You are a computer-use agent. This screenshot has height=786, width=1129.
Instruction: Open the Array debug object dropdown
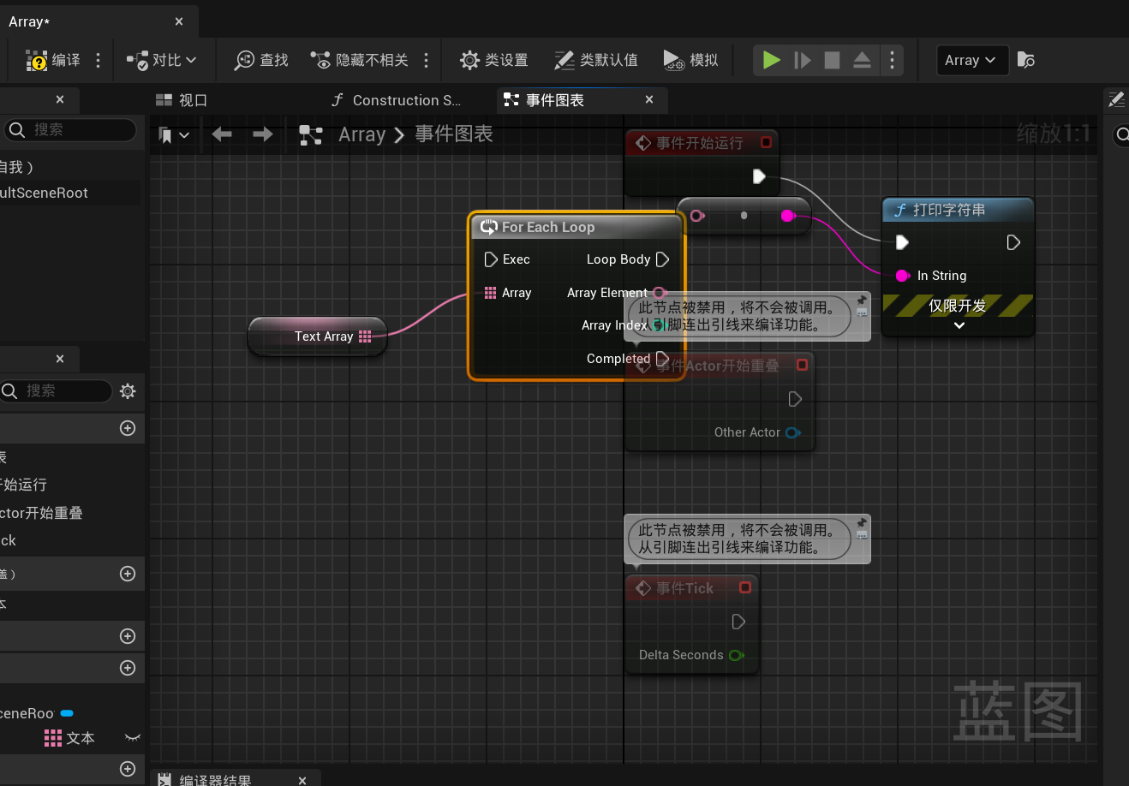[971, 60]
